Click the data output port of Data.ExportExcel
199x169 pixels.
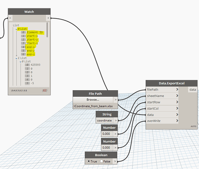click(x=193, y=90)
